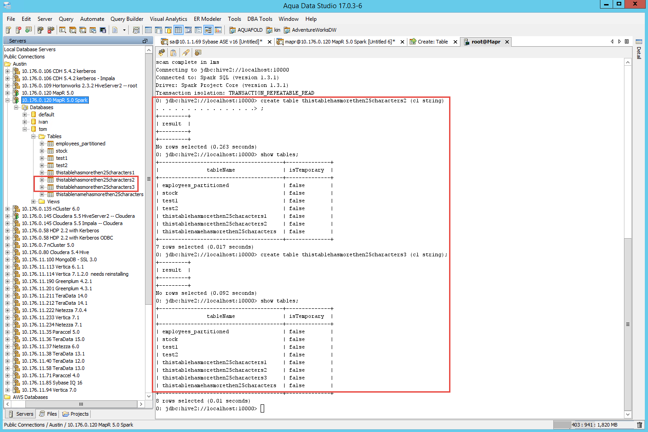This screenshot has width=648, height=432.
Task: Click the shell vertical scrollbar thumb
Action: (x=628, y=324)
